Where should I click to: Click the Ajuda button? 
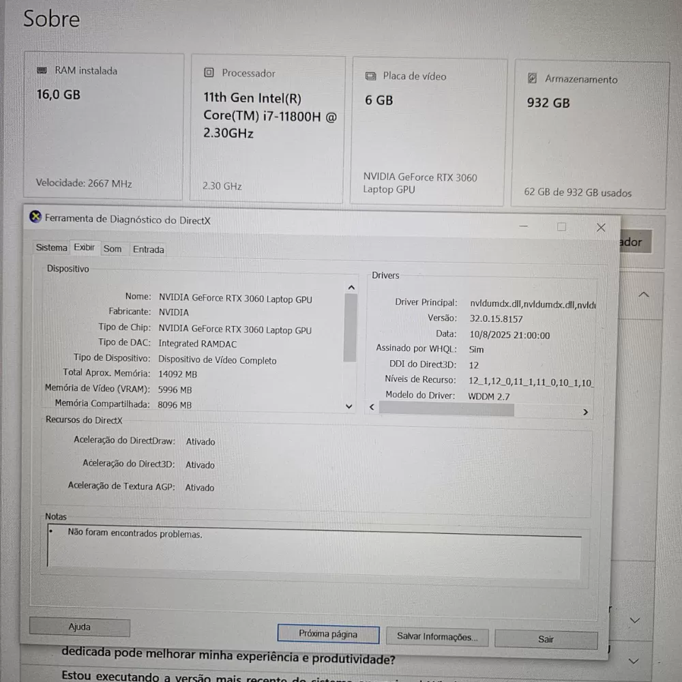(79, 627)
